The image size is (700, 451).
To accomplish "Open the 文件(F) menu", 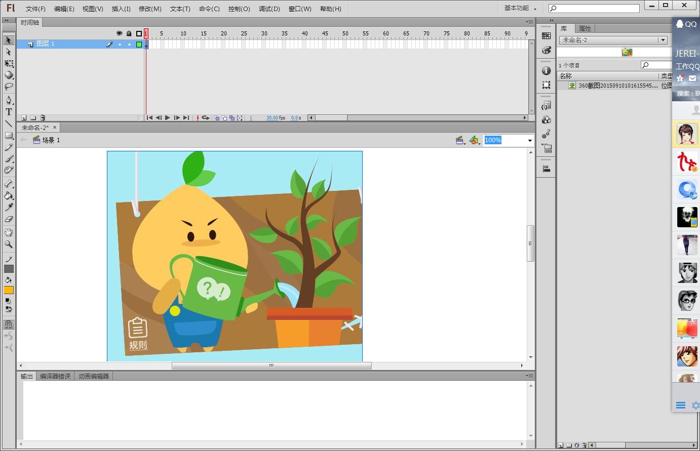I will click(x=35, y=9).
